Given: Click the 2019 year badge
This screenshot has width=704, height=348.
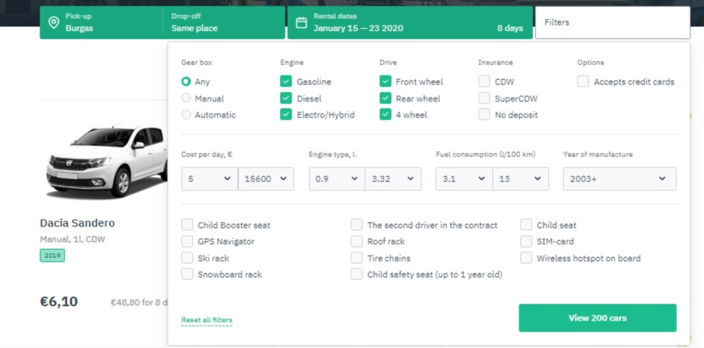Looking at the screenshot, I should (52, 255).
